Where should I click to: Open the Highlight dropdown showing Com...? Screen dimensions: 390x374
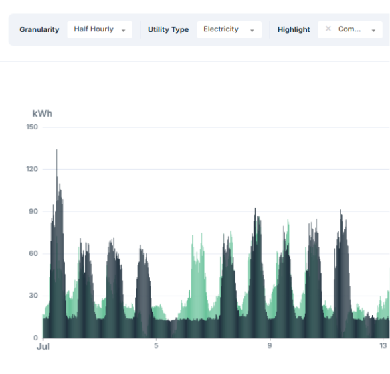tap(350, 30)
